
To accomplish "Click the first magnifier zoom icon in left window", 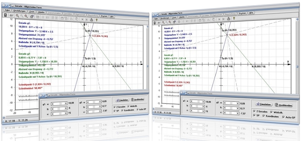I will click(17, 16).
